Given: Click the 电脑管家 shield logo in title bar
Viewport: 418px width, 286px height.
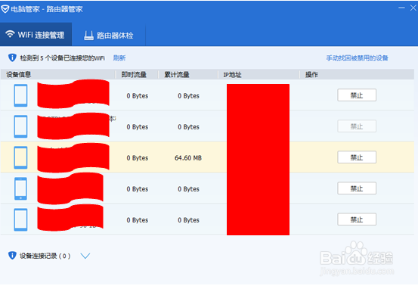Looking at the screenshot, I should coord(5,9).
